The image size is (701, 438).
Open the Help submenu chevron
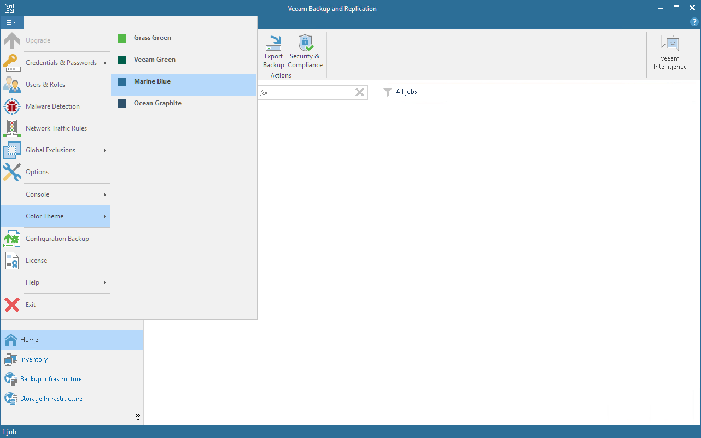click(105, 282)
